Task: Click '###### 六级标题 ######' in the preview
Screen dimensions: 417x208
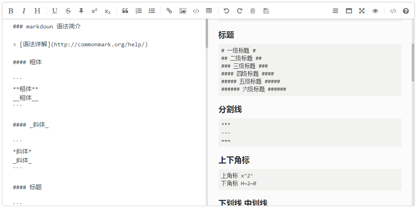Action: tap(254, 89)
